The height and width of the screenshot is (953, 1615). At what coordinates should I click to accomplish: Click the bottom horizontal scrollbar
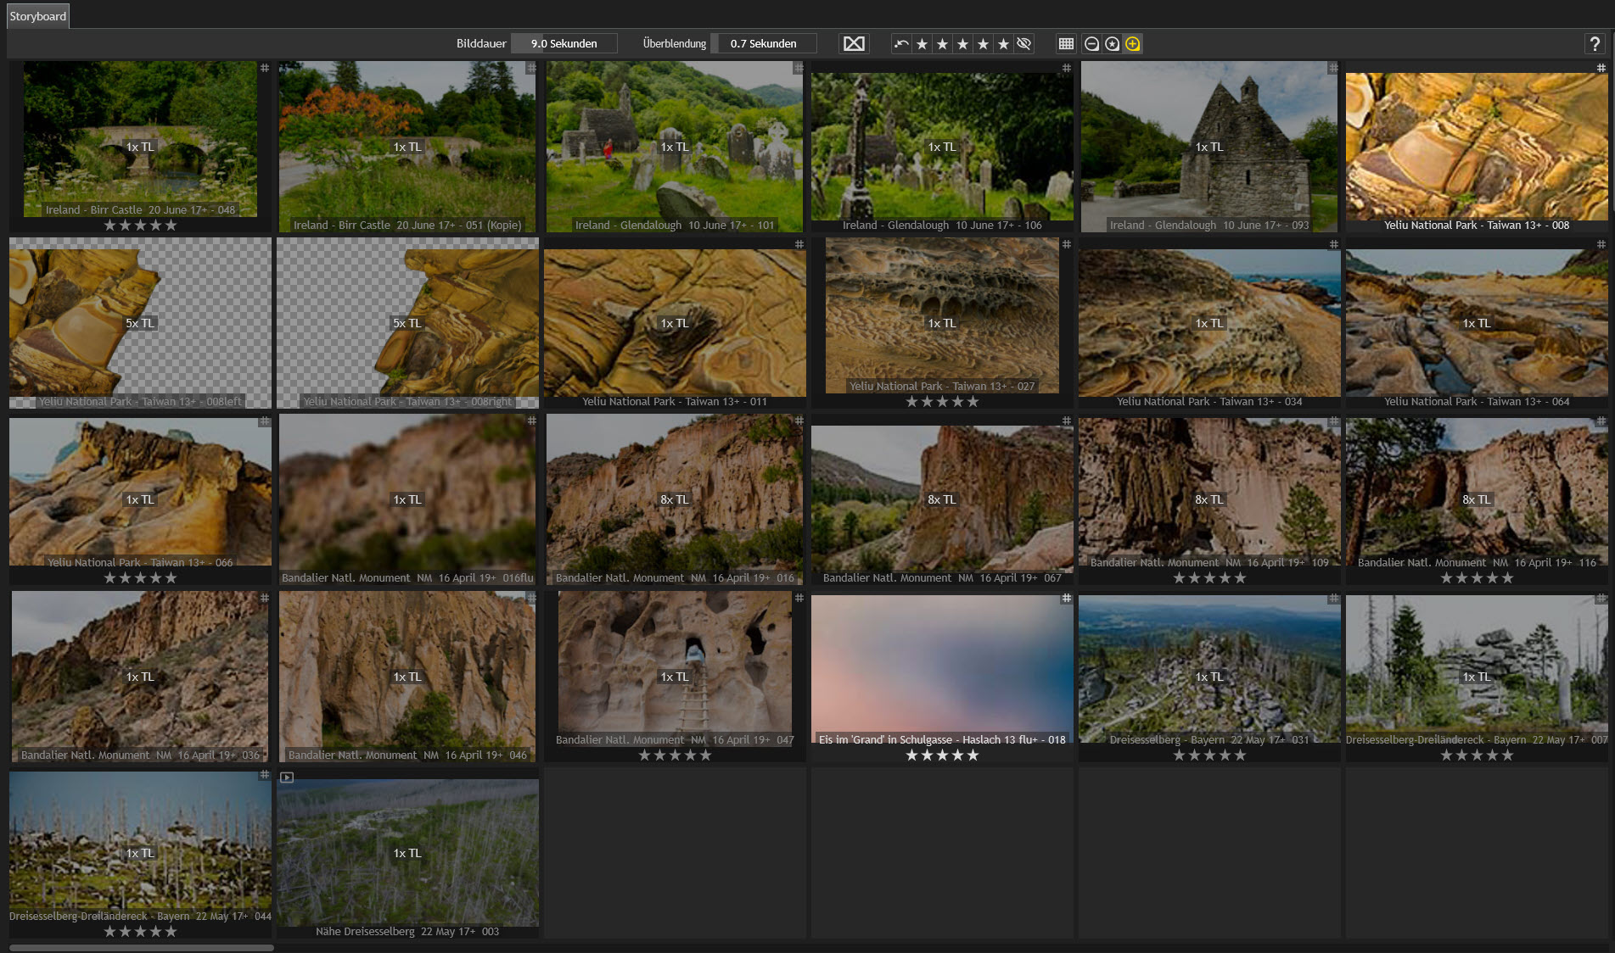coord(141,947)
